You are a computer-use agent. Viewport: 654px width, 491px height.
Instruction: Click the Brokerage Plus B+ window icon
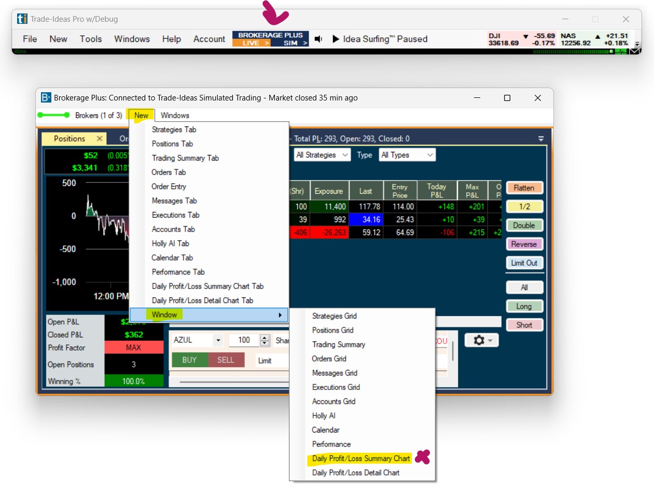46,98
